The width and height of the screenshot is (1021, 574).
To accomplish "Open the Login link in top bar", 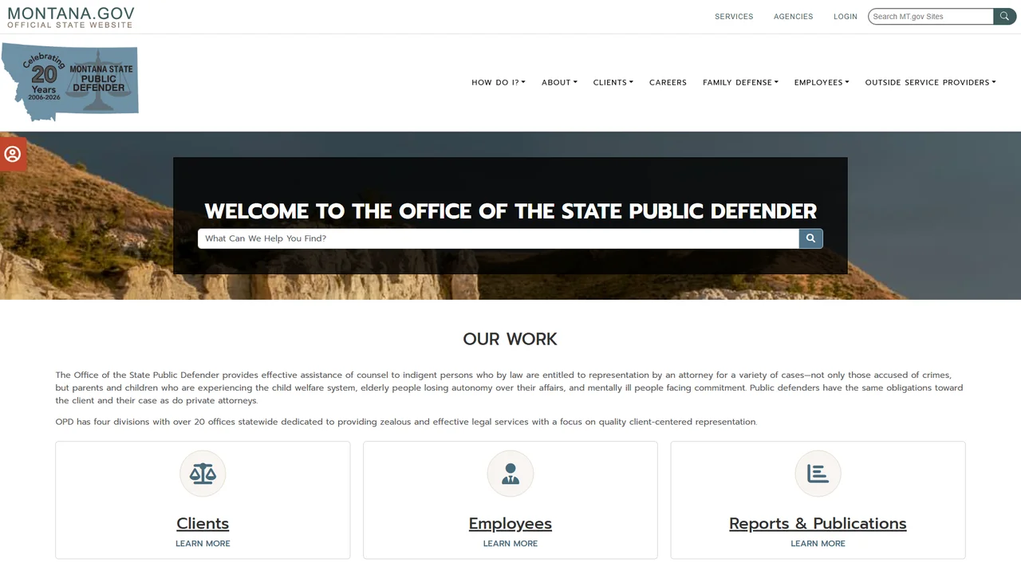I will (x=846, y=17).
